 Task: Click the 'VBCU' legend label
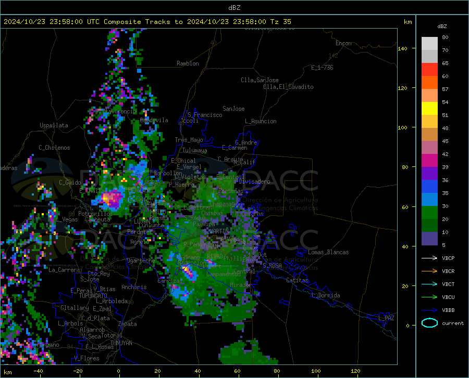tap(448, 297)
